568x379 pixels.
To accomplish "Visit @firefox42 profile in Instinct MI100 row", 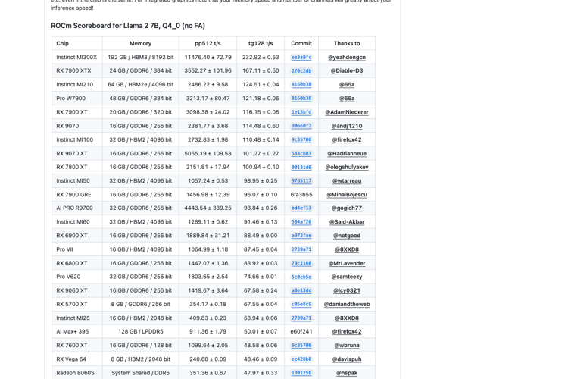I will (x=347, y=139).
